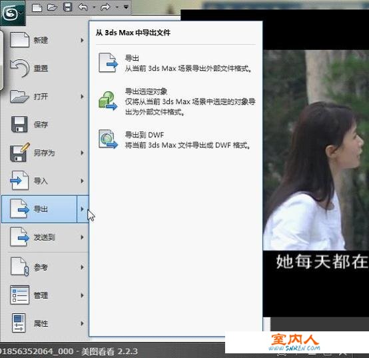Click the 导出 page-with-arrow icon in submenu
The height and width of the screenshot is (358, 369).
108,63
